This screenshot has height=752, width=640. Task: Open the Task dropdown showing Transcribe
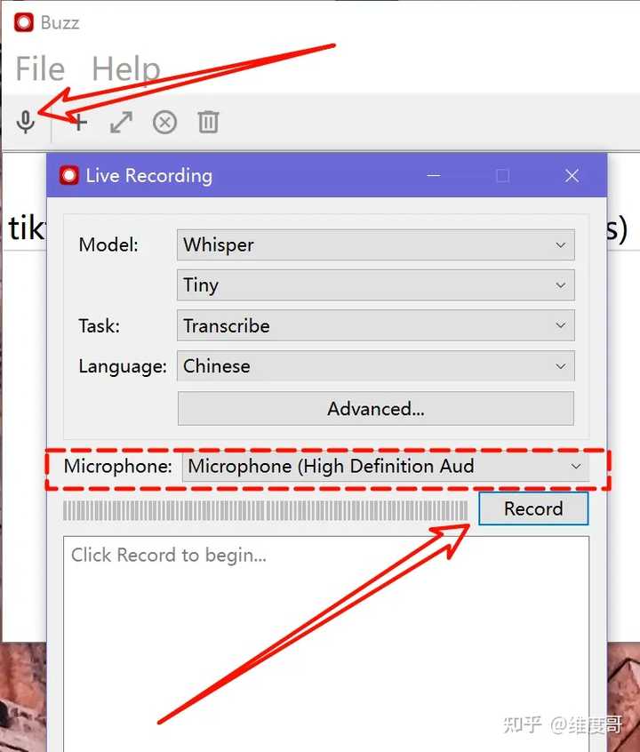pyautogui.click(x=376, y=325)
